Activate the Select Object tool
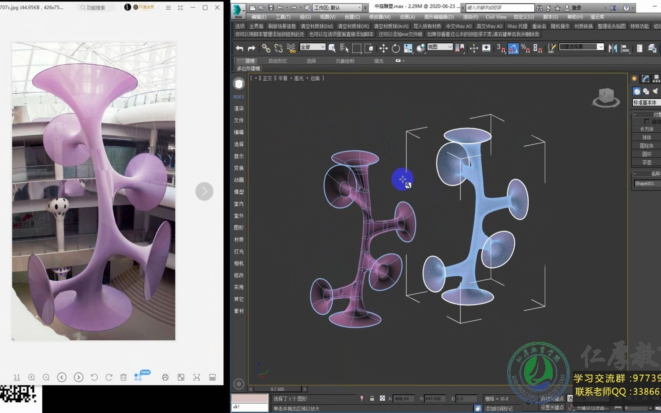The height and width of the screenshot is (413, 661). (x=332, y=48)
